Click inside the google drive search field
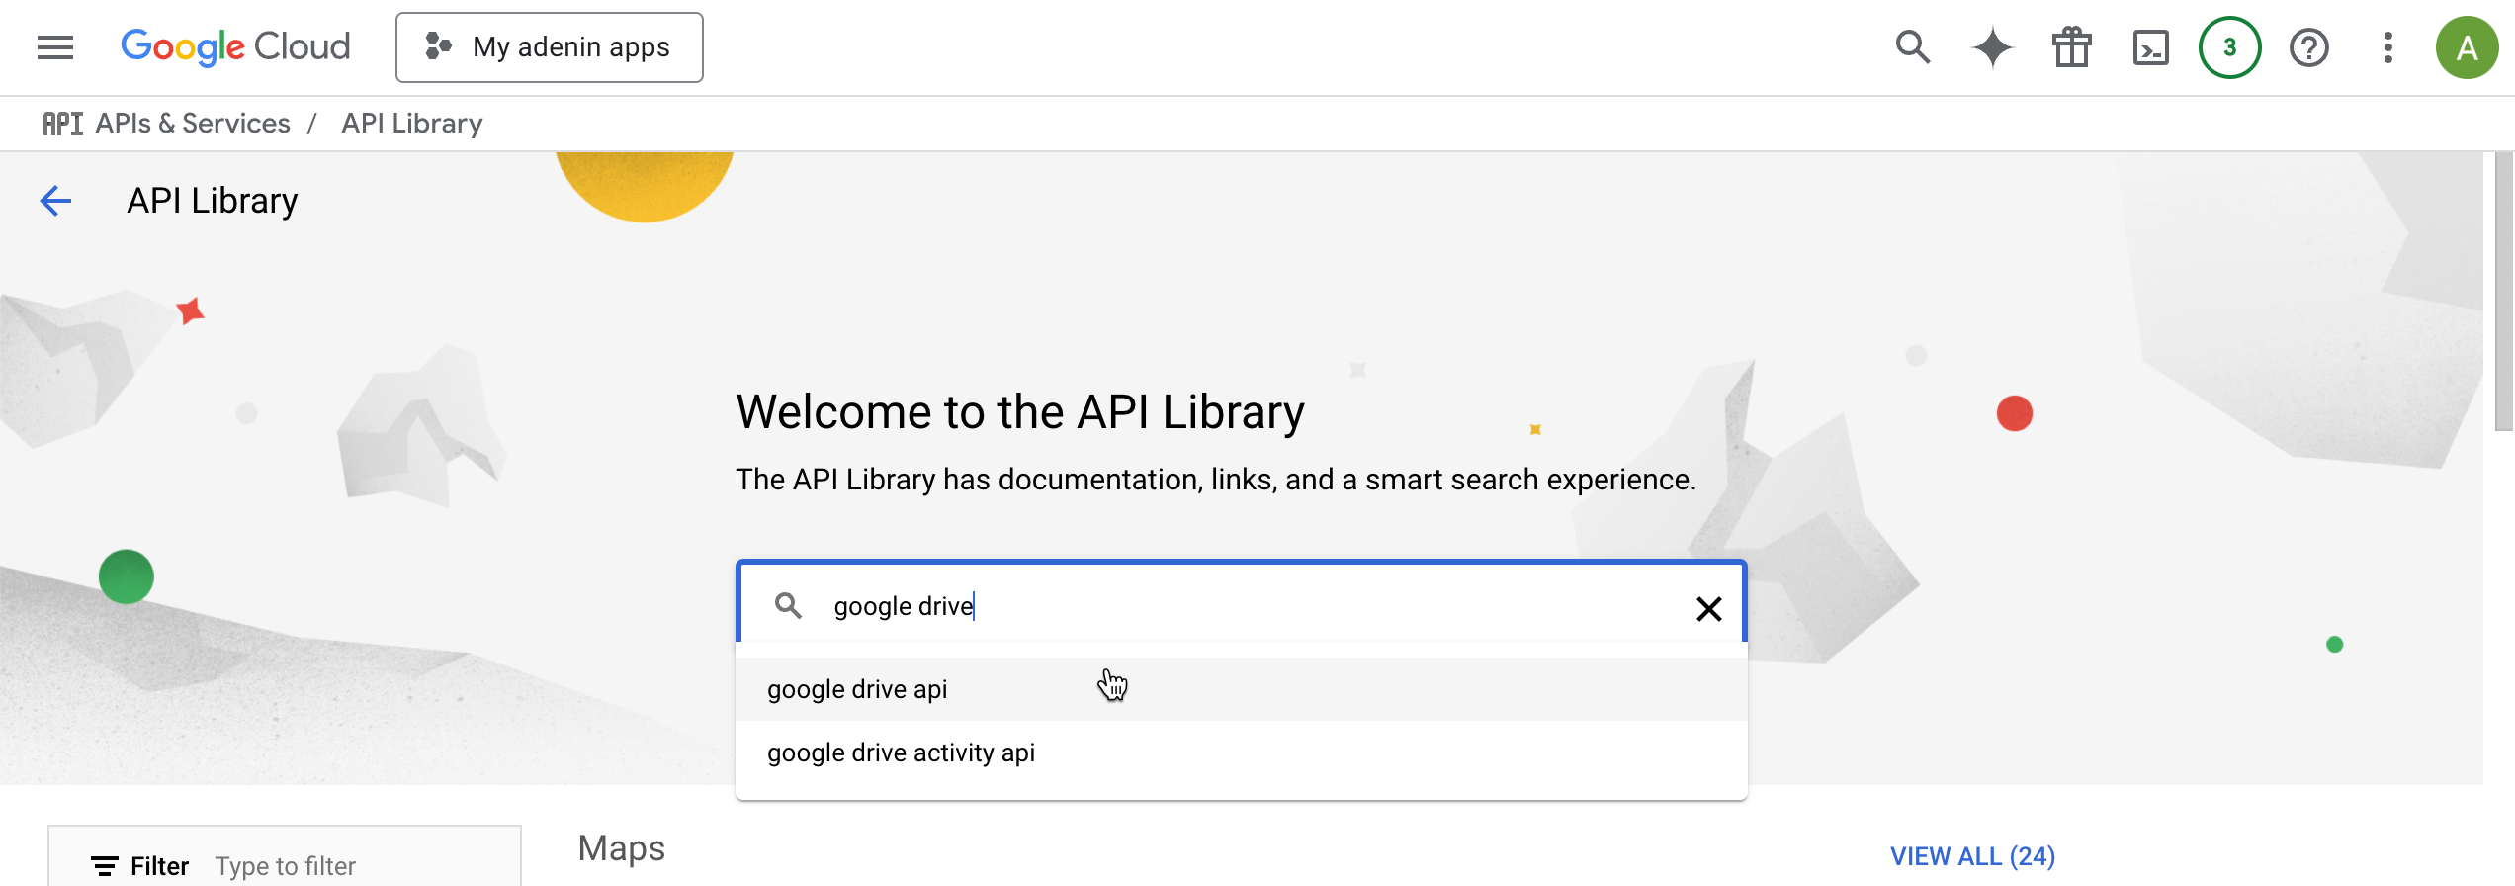 coord(1236,606)
